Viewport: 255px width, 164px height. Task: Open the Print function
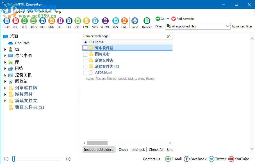click(x=135, y=21)
